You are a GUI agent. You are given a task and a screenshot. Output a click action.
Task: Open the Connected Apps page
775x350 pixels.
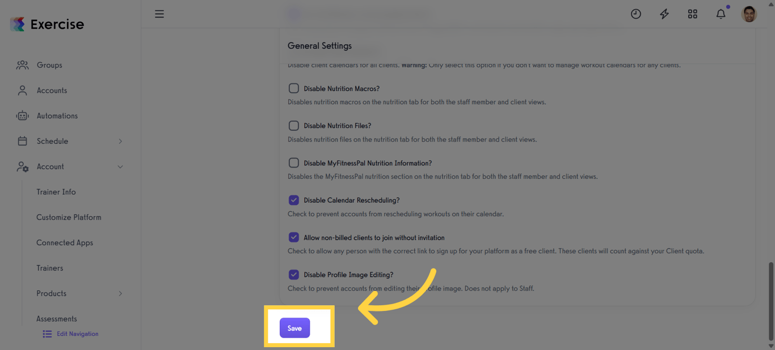pos(65,242)
